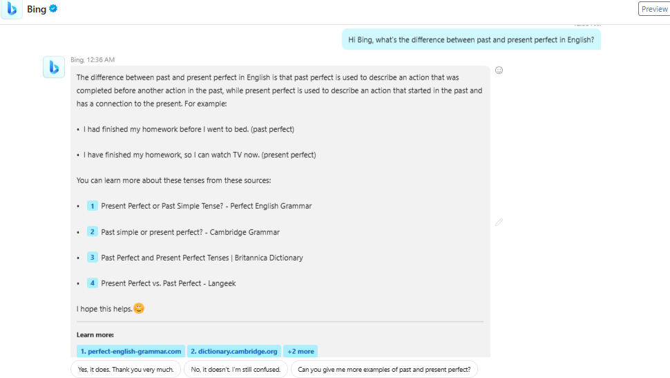Click the Bing logo in header
This screenshot has height=378, width=670.
tap(12, 8)
